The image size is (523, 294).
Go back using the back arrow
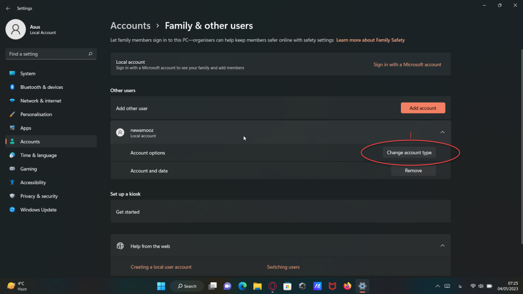click(x=8, y=8)
